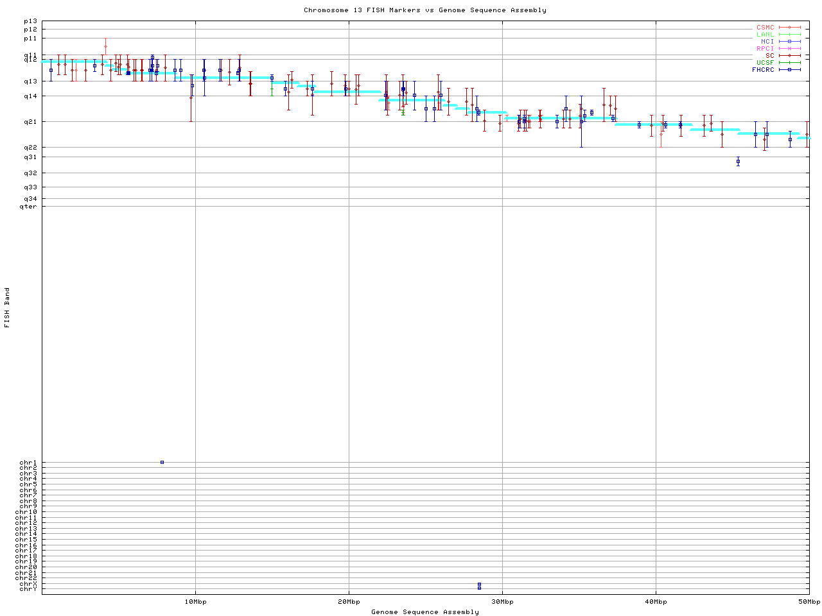822x616 pixels.
Task: Click the UCSF legend marker sample
Action: 789,62
